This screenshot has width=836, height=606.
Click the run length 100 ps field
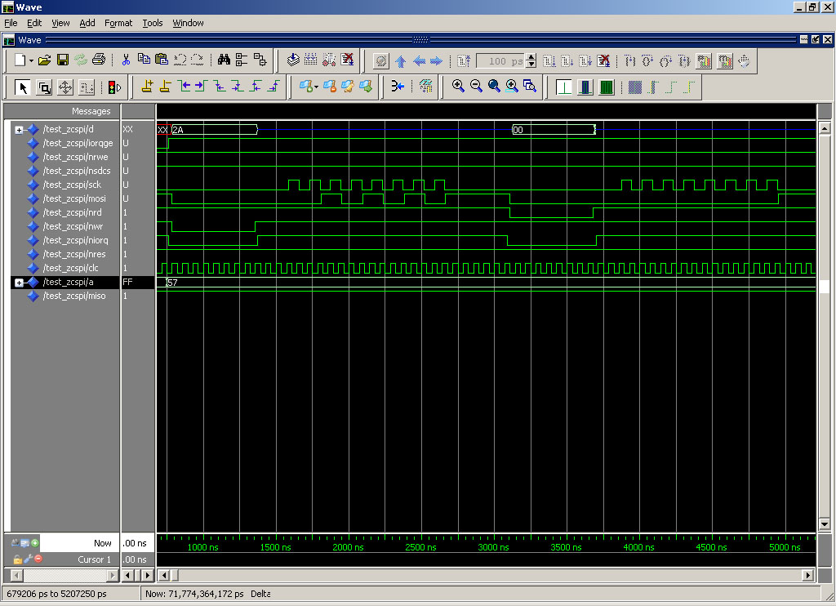tap(501, 61)
